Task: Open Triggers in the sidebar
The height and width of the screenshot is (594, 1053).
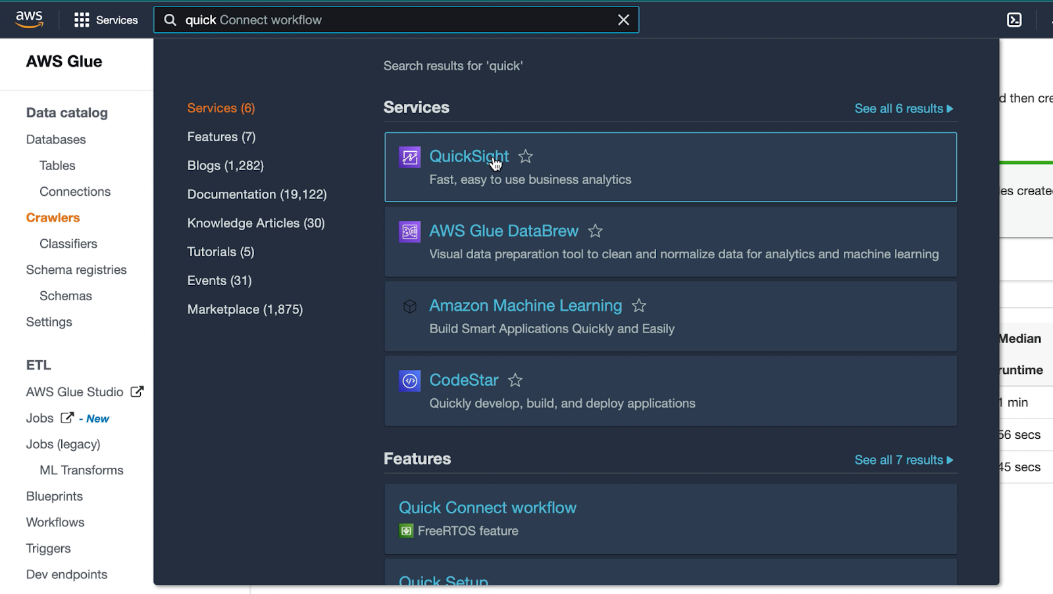Action: click(x=49, y=549)
